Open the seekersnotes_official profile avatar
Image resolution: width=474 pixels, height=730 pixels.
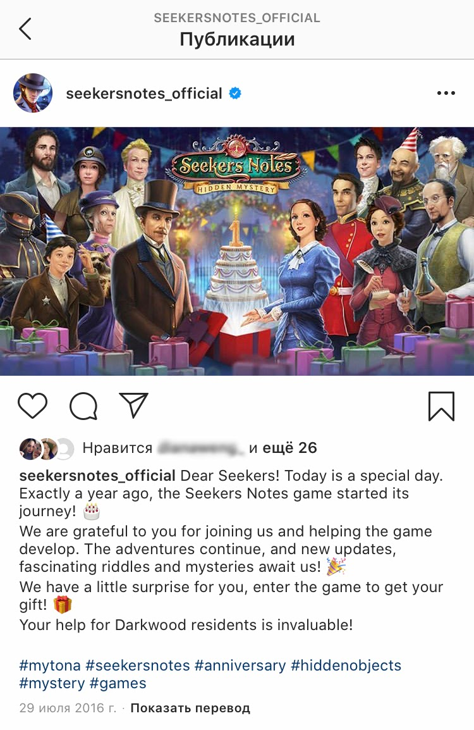(33, 93)
